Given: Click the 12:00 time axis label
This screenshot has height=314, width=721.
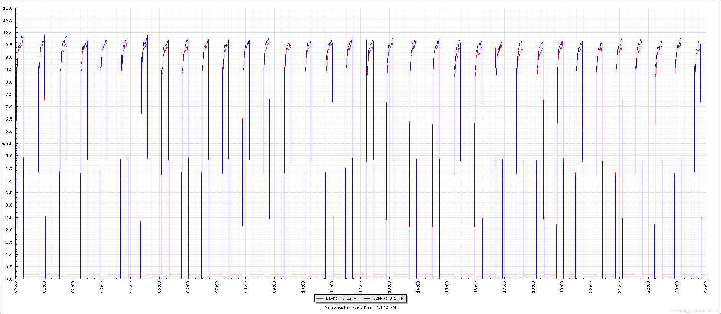Looking at the screenshot, I should pyautogui.click(x=361, y=287).
